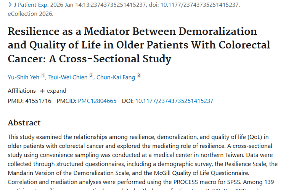Click the chevron before J Patient Exp.
Image resolution: width=286 pixels, height=190 pixels.
click(x=10, y=5)
